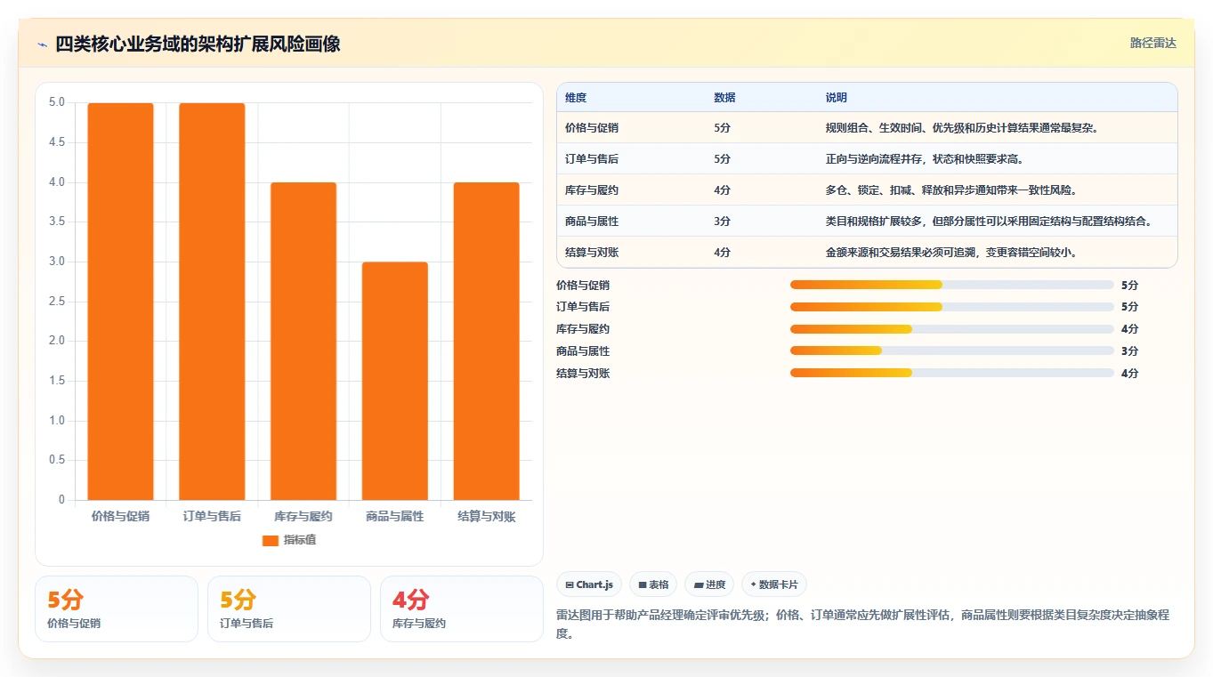Click the 指标值 legend label

(300, 541)
